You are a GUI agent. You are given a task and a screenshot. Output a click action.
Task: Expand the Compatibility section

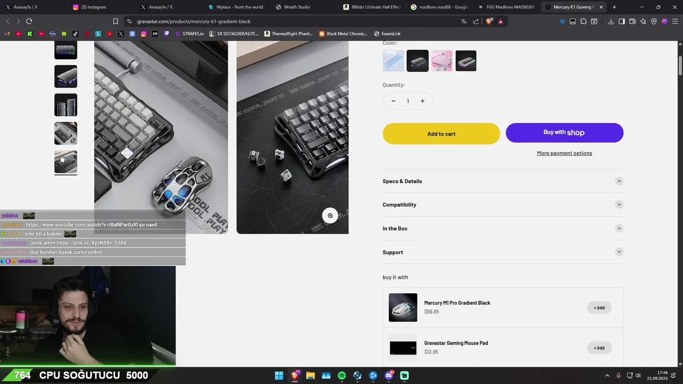(x=503, y=204)
